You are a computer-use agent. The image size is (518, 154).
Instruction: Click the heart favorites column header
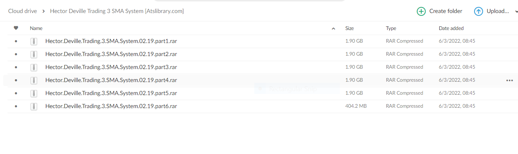coord(16,28)
